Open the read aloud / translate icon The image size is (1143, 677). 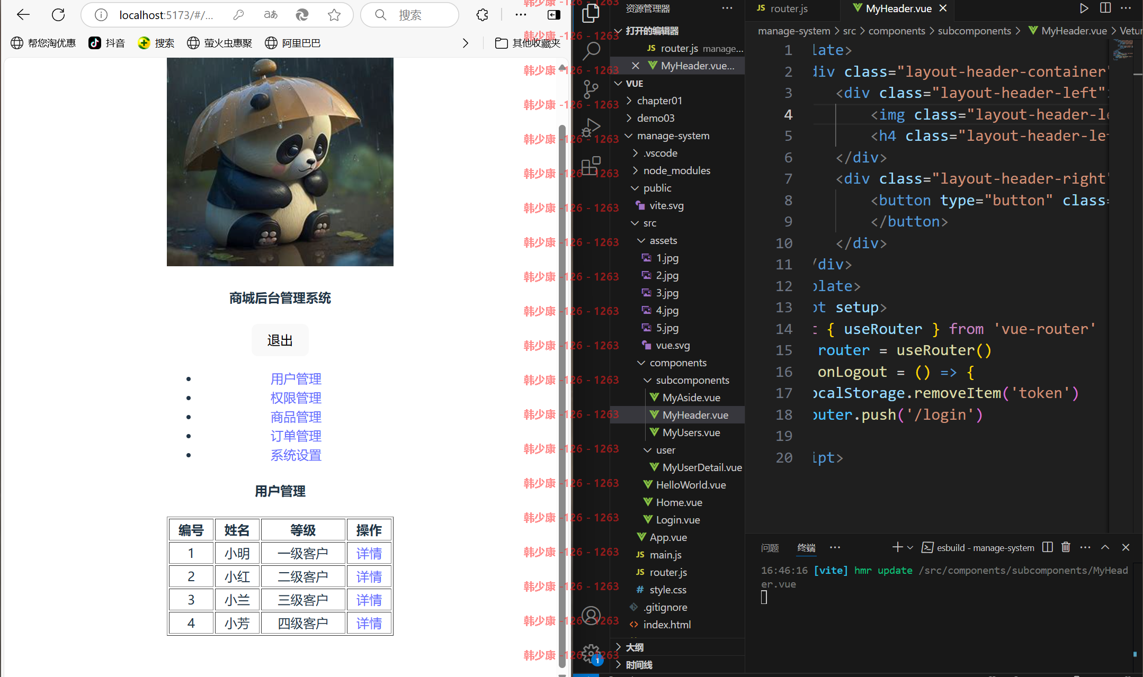[x=270, y=15]
